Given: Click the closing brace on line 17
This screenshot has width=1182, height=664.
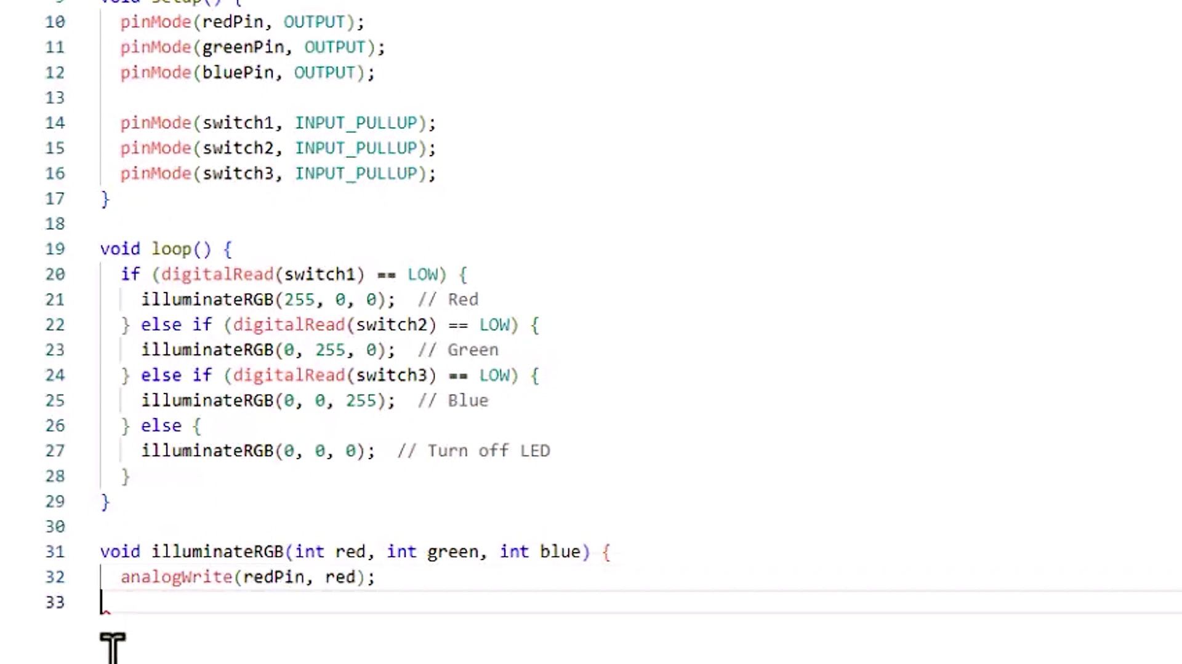Looking at the screenshot, I should tap(105, 199).
